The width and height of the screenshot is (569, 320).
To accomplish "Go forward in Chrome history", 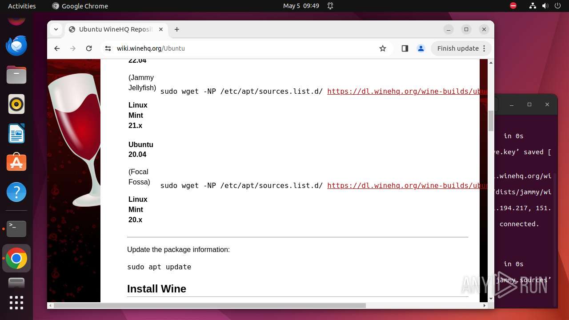I will (x=73, y=48).
